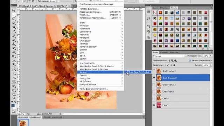Hide layer Слой 1
The width and height of the screenshot is (224, 126).
[154, 105]
